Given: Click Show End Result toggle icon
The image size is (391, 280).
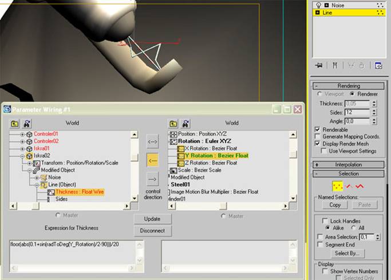Looking at the screenshot, I should (335, 65).
